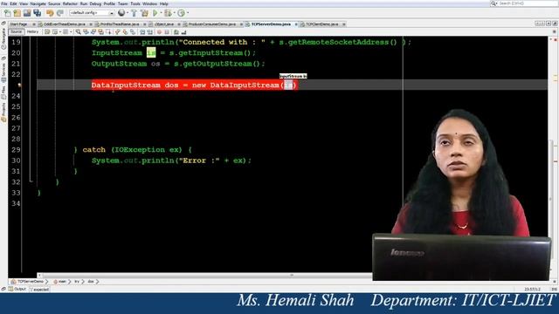Open the View menu
Screen dimensions: 559x314
(x=24, y=3)
